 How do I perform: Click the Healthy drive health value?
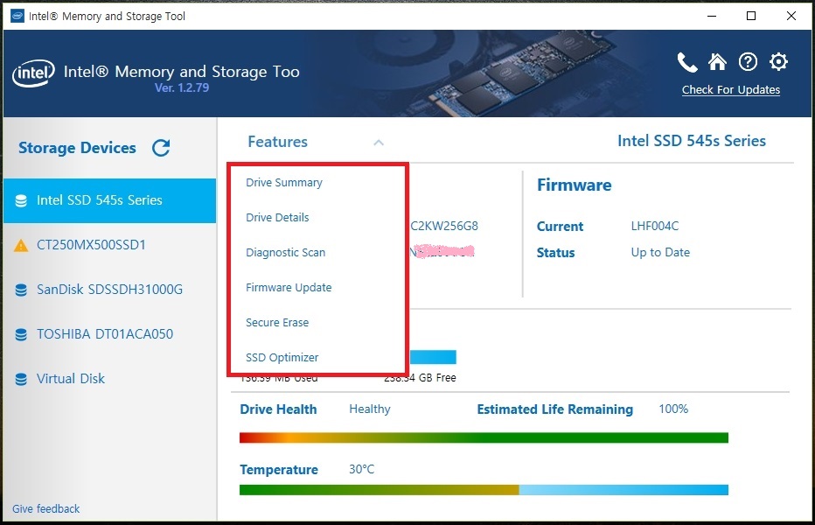[370, 409]
